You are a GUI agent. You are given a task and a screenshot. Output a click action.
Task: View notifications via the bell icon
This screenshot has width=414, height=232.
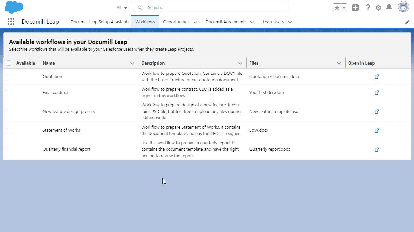[x=389, y=7]
